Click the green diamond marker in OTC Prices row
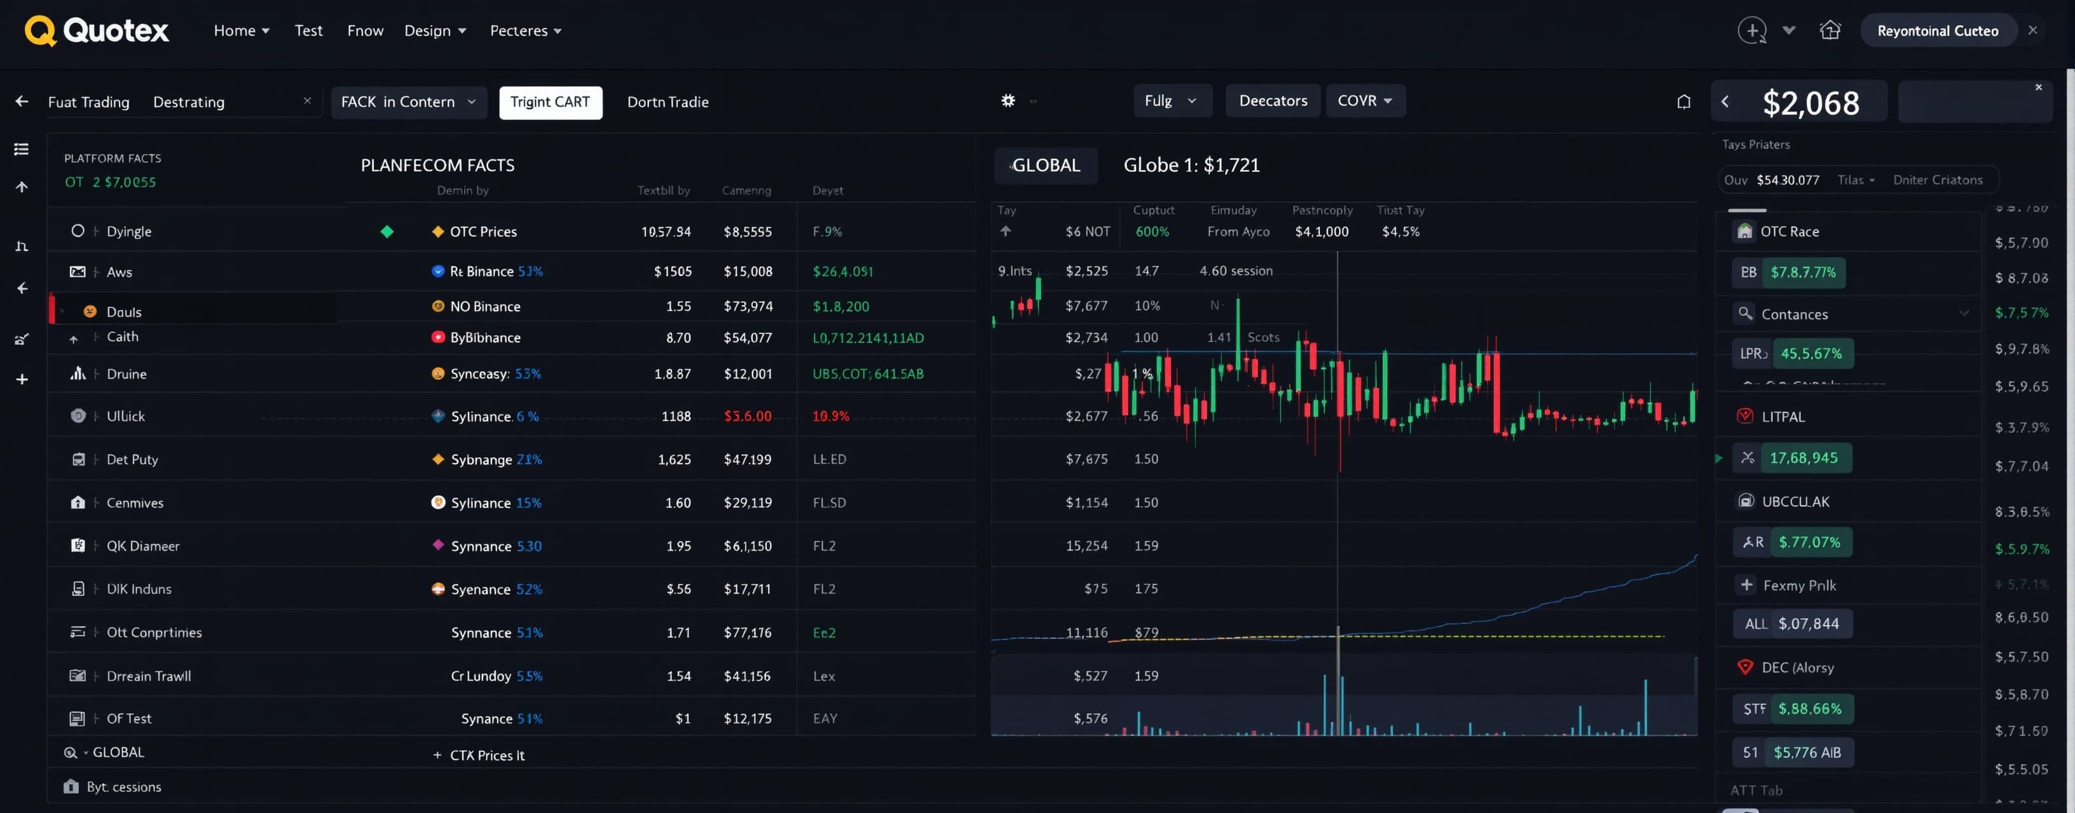This screenshot has height=813, width=2075. [x=387, y=232]
